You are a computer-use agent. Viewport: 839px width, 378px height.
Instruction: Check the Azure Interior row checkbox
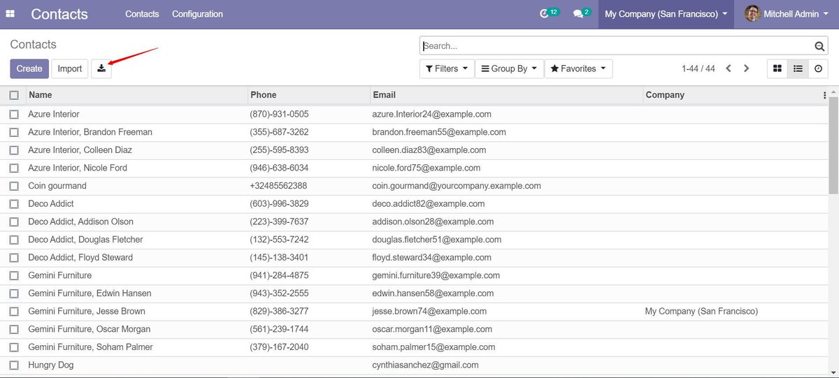pos(14,114)
